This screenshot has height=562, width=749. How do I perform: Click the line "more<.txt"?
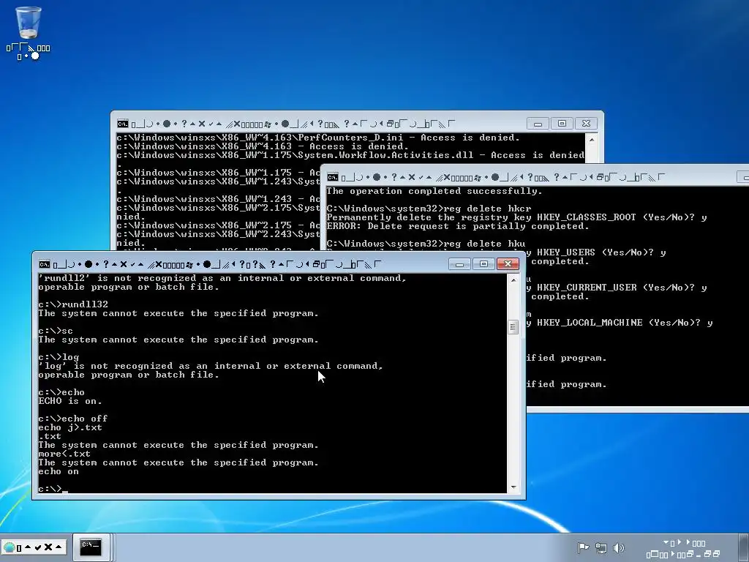point(64,454)
